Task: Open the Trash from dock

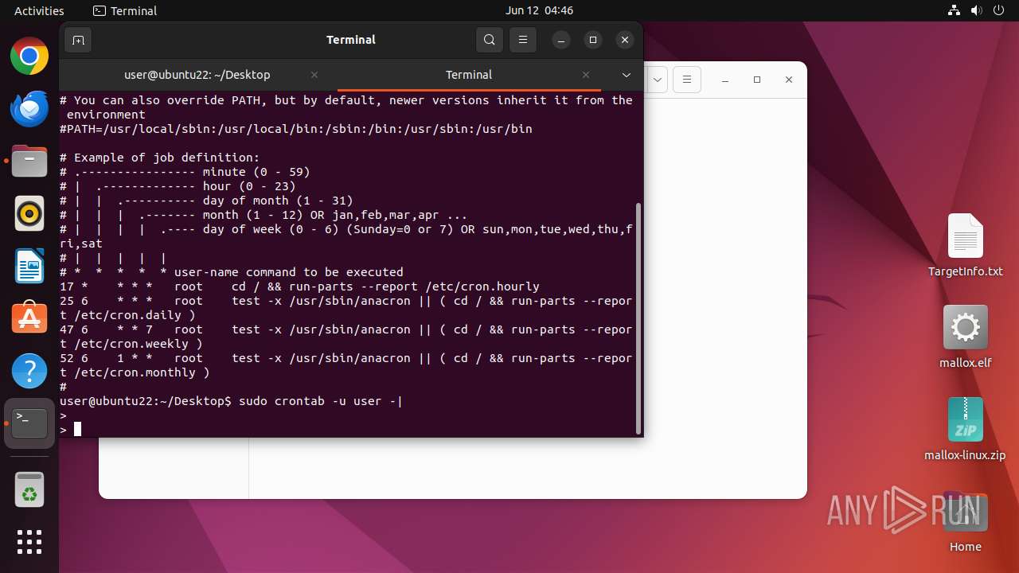Action: tap(29, 489)
